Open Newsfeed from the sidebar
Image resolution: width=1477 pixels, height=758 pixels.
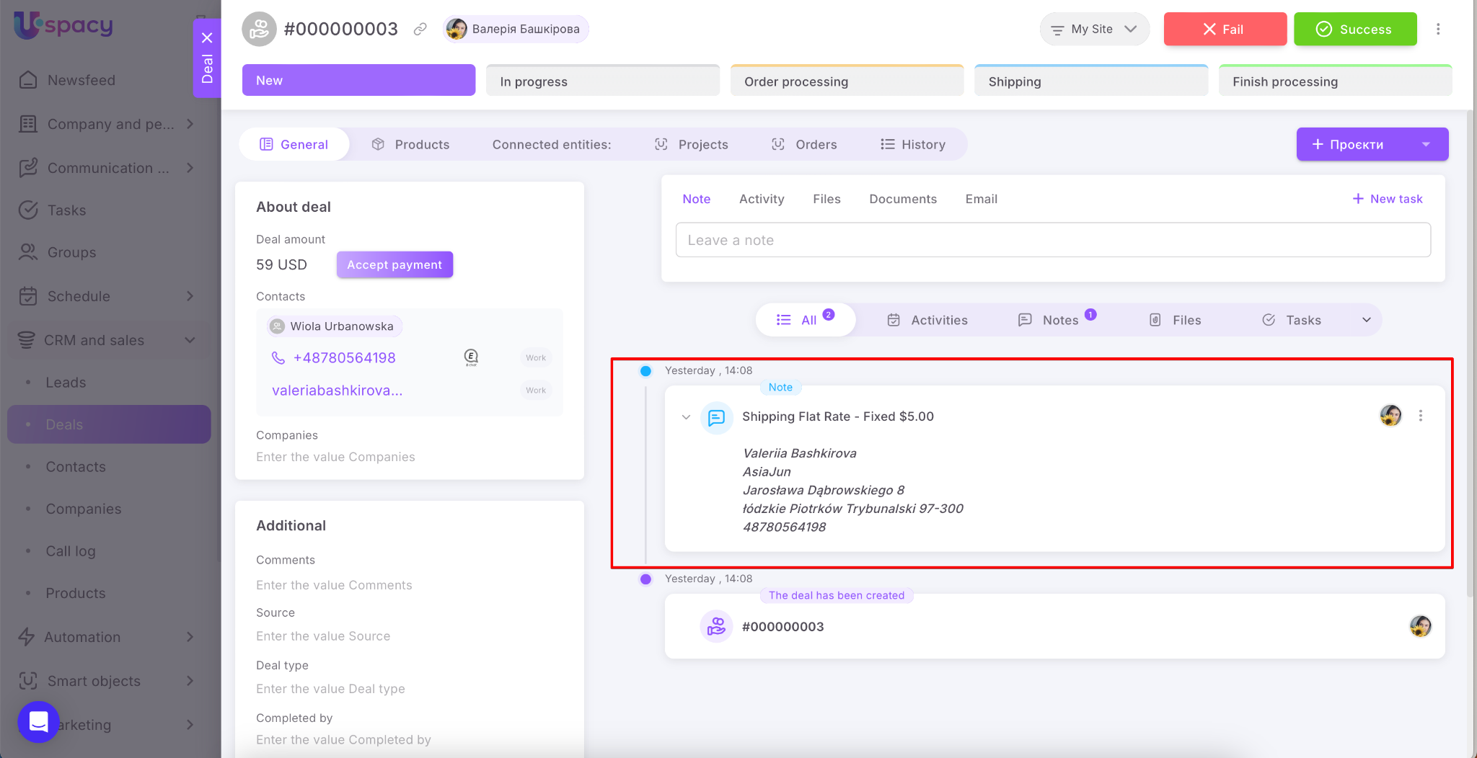coord(81,80)
